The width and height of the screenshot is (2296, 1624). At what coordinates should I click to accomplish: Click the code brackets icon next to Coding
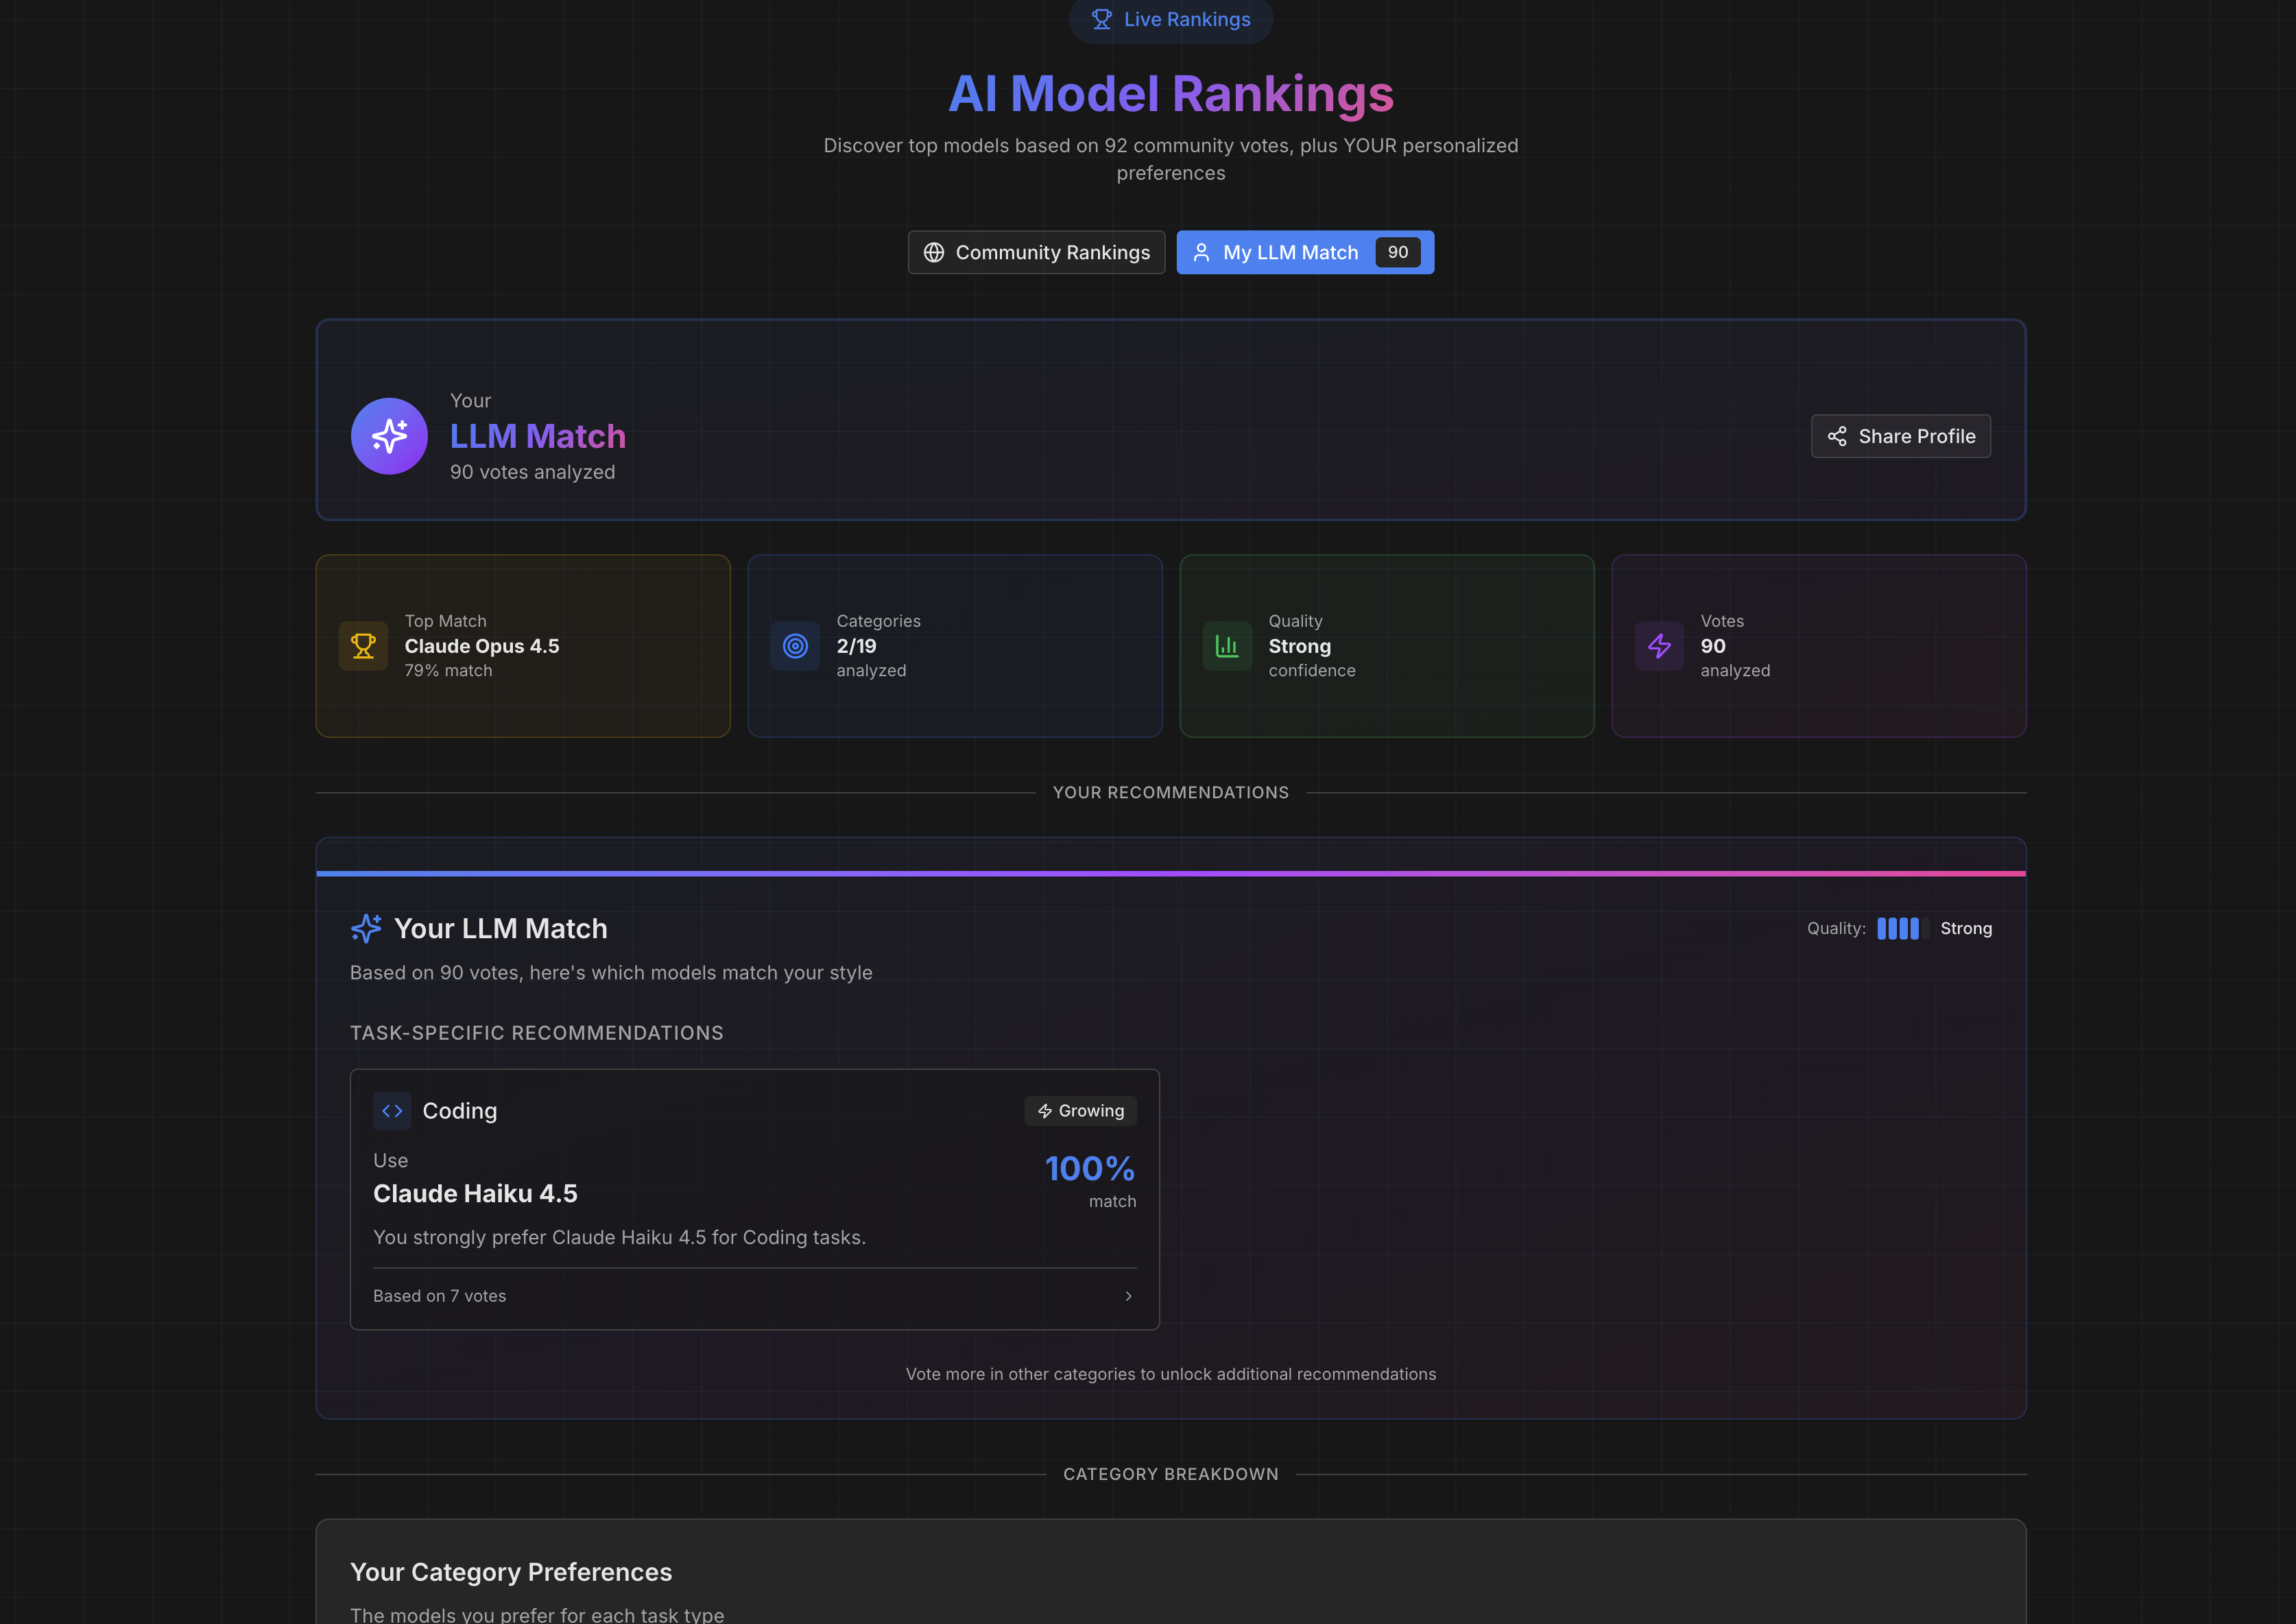tap(392, 1111)
